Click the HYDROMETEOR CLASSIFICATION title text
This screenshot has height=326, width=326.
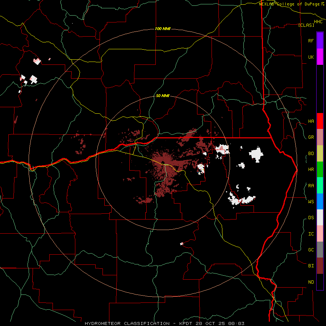[127, 323]
